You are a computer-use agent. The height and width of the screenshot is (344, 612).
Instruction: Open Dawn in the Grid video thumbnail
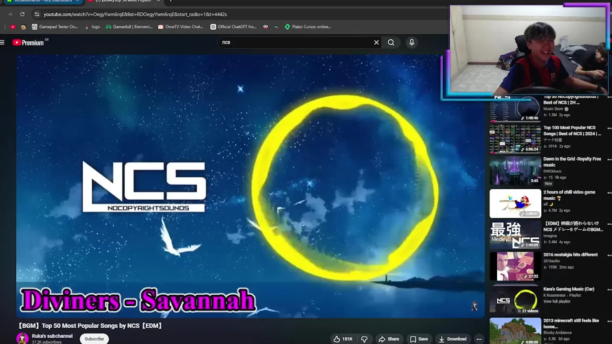(515, 171)
